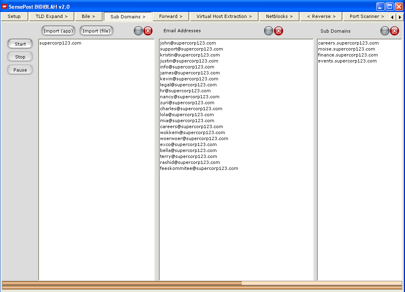Switch to the TLD Expand tab
405x292 pixels.
click(52, 17)
